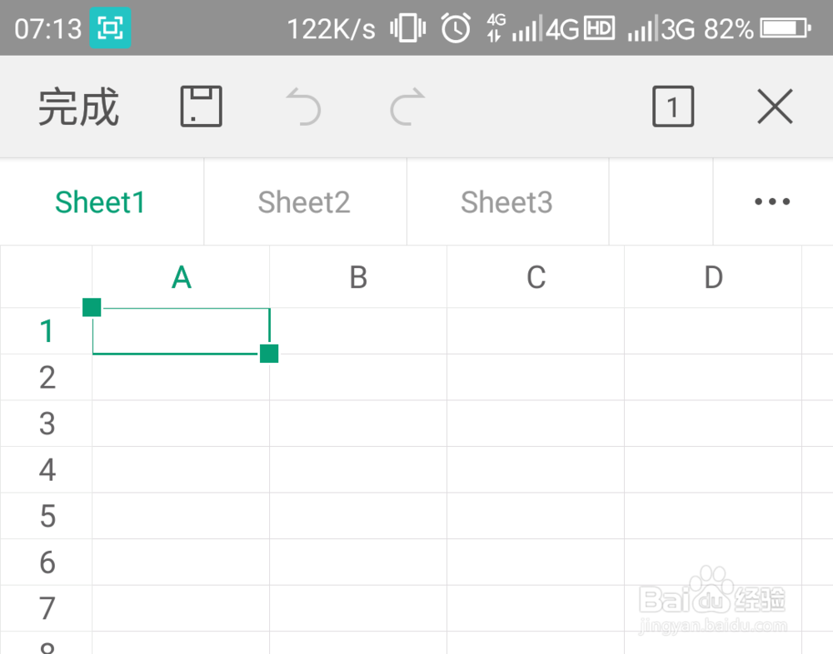Select column C header
Image resolution: width=833 pixels, height=654 pixels.
coord(536,277)
